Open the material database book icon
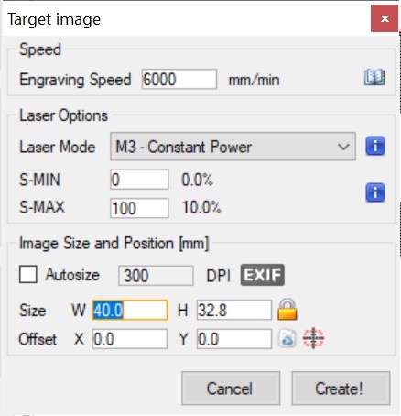This screenshot has width=401, height=416. 374,78
